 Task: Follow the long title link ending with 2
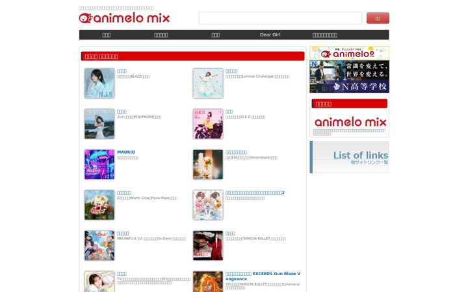coord(255,193)
